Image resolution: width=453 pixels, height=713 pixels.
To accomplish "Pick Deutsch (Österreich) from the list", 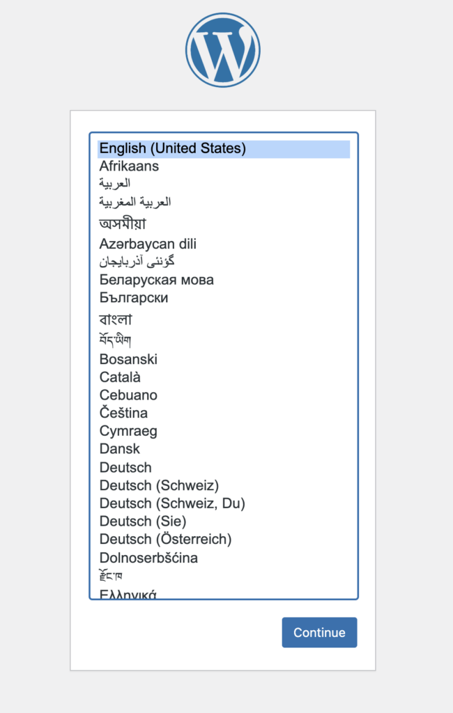I will click(165, 539).
